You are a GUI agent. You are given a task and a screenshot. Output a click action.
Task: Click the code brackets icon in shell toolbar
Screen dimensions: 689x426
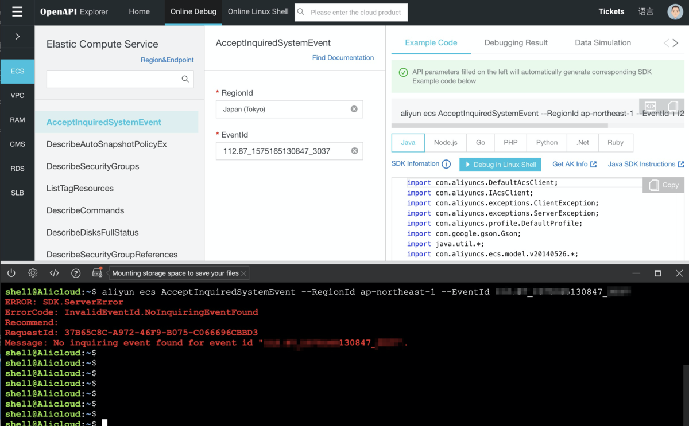tap(54, 273)
